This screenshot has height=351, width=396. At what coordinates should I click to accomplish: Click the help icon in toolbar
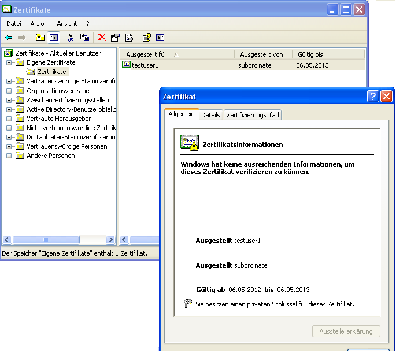pos(146,38)
